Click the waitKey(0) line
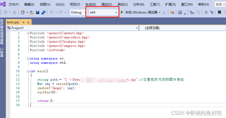 47,92
